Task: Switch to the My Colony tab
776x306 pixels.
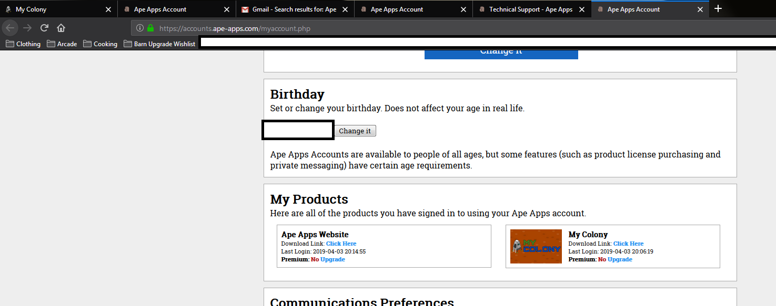Action: tap(59, 9)
